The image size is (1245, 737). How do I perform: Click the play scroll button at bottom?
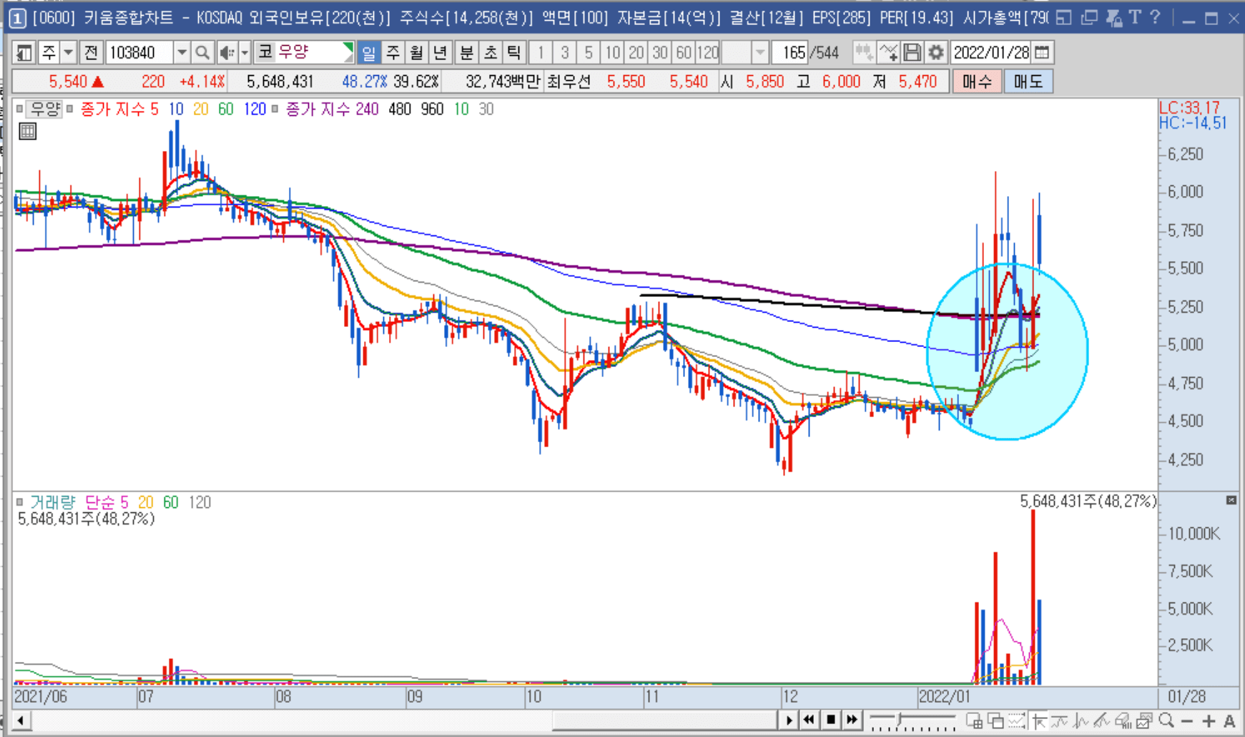pyautogui.click(x=789, y=720)
